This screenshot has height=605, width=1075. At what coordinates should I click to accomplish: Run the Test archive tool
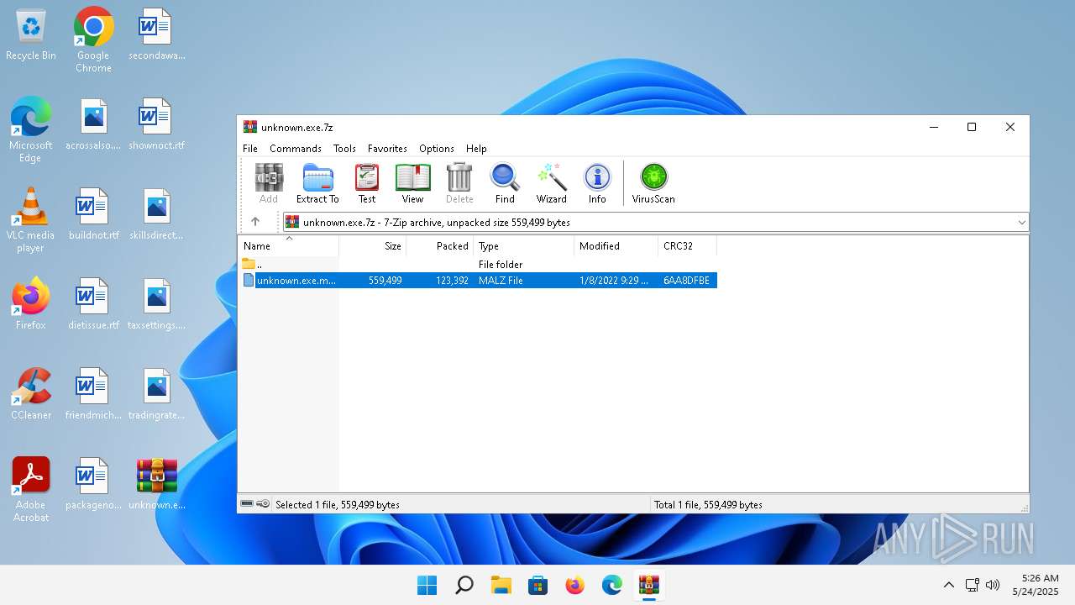pos(367,183)
